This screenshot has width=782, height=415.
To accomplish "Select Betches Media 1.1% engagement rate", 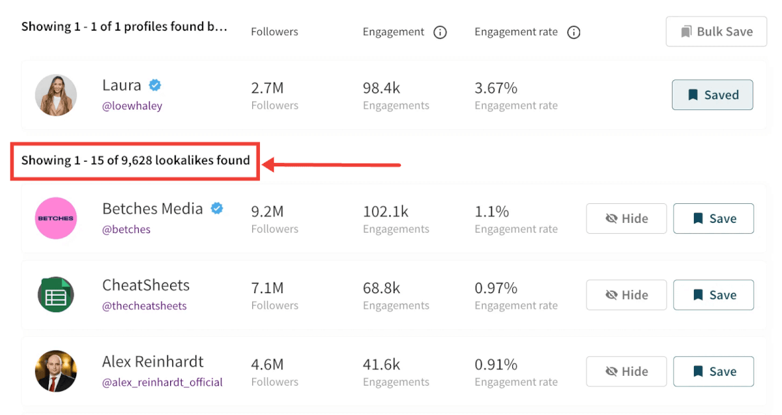I will (x=492, y=211).
